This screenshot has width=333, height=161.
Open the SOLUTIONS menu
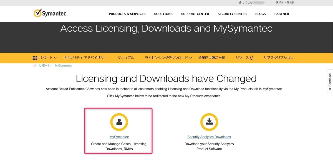[x=163, y=14]
